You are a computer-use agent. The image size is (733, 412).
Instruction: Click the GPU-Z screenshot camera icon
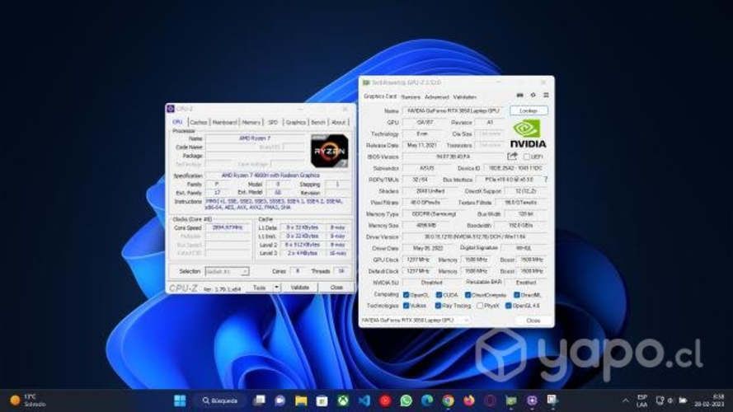pos(519,96)
